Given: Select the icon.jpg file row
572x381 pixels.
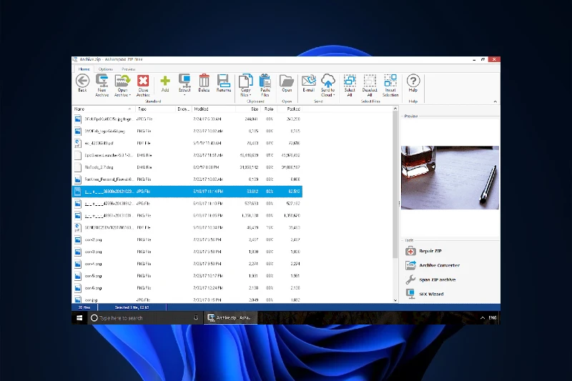Looking at the screenshot, I should (187, 299).
